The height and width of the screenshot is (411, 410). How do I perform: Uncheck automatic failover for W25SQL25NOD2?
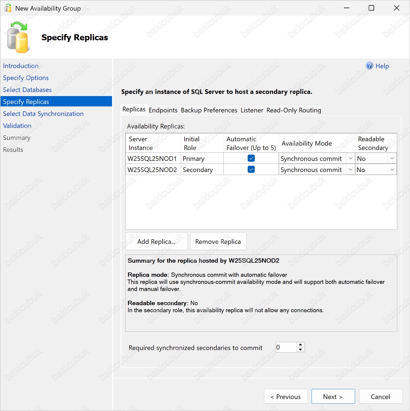click(251, 170)
